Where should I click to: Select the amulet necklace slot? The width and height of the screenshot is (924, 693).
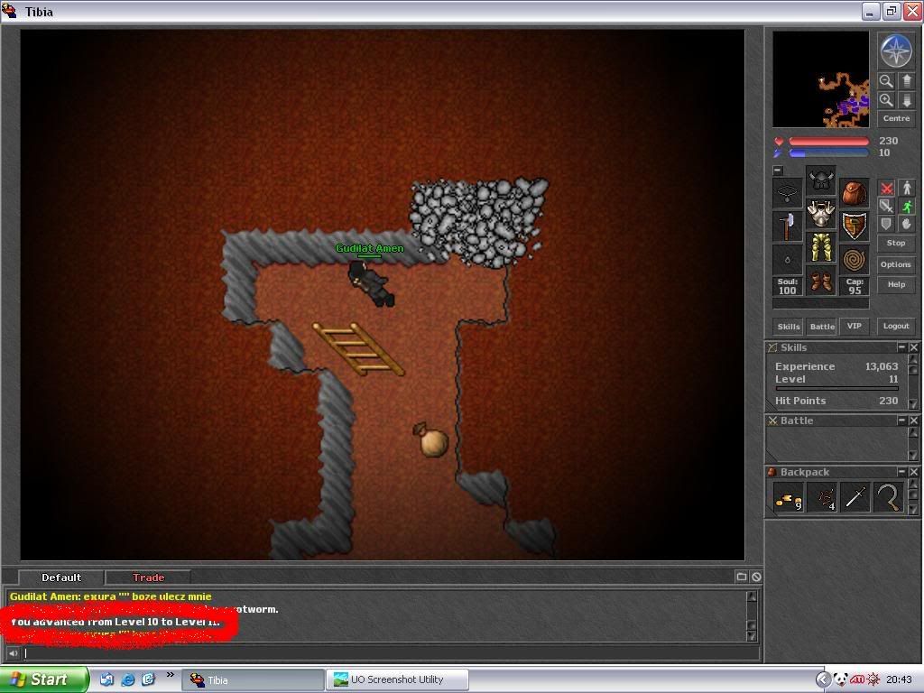[x=787, y=193]
